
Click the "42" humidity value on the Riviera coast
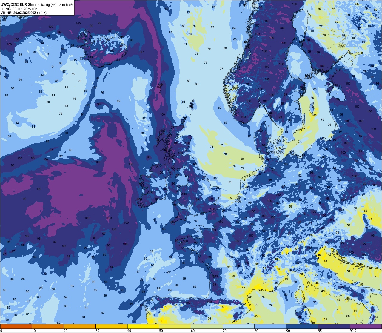coord(272,291)
